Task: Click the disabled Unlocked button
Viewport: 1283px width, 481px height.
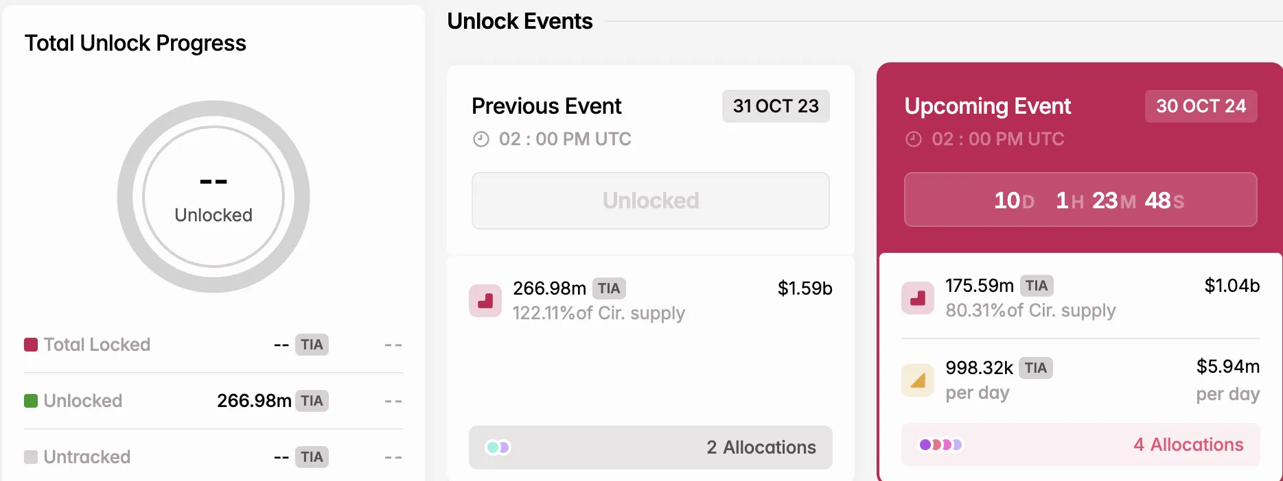Action: (x=650, y=201)
